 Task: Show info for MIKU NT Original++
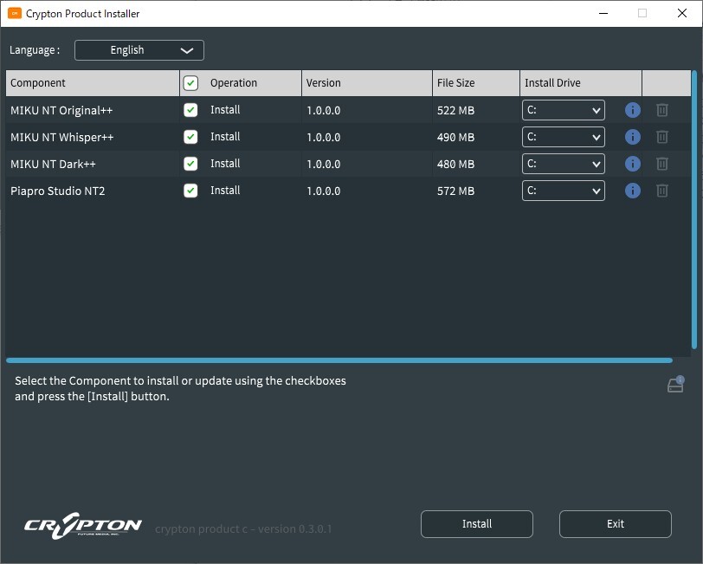coord(632,110)
